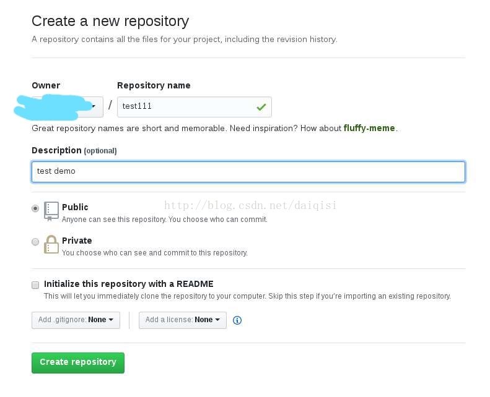The image size is (490, 397).
Task: Open the Add a license dropdown
Action: [x=183, y=320]
